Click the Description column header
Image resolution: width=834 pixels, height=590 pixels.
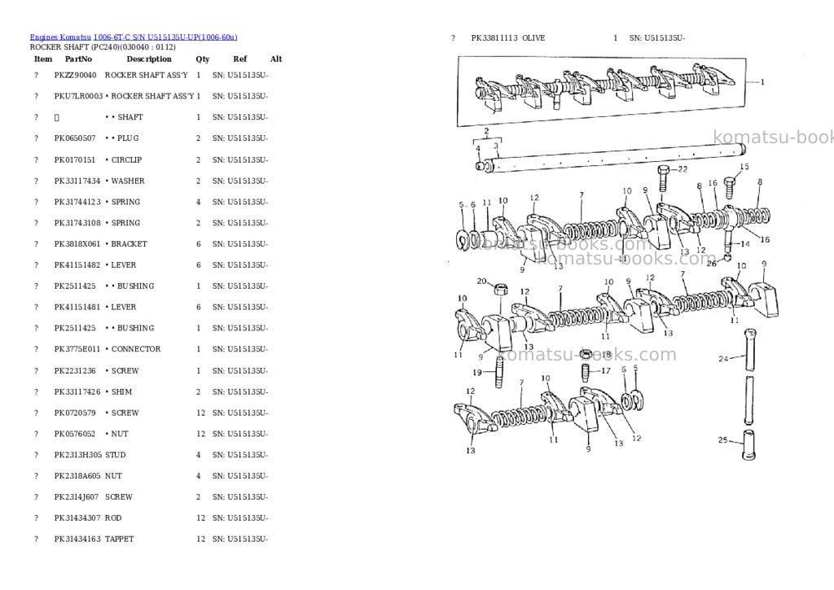149,59
